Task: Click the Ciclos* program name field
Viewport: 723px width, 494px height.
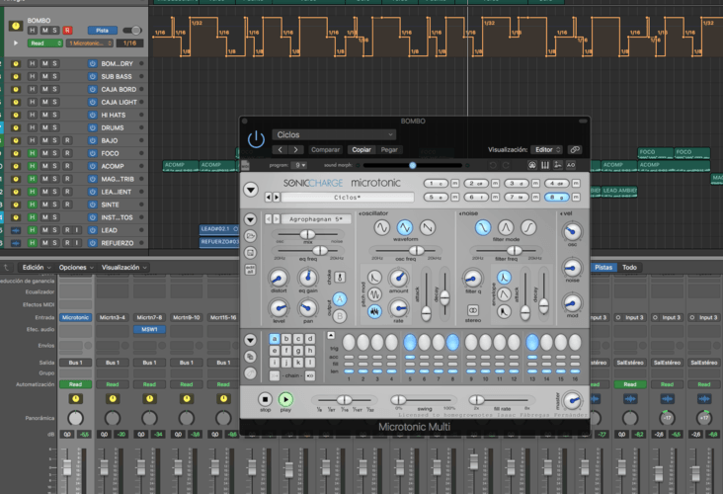Action: tap(348, 197)
